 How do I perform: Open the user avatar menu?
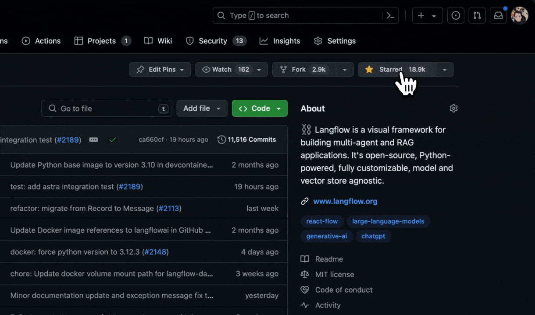[520, 15]
